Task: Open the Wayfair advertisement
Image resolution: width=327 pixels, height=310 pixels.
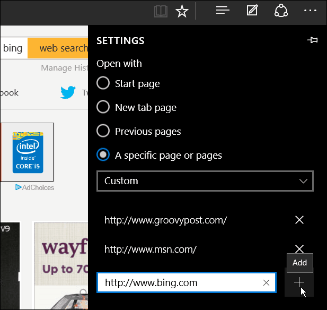Action: pos(61,266)
